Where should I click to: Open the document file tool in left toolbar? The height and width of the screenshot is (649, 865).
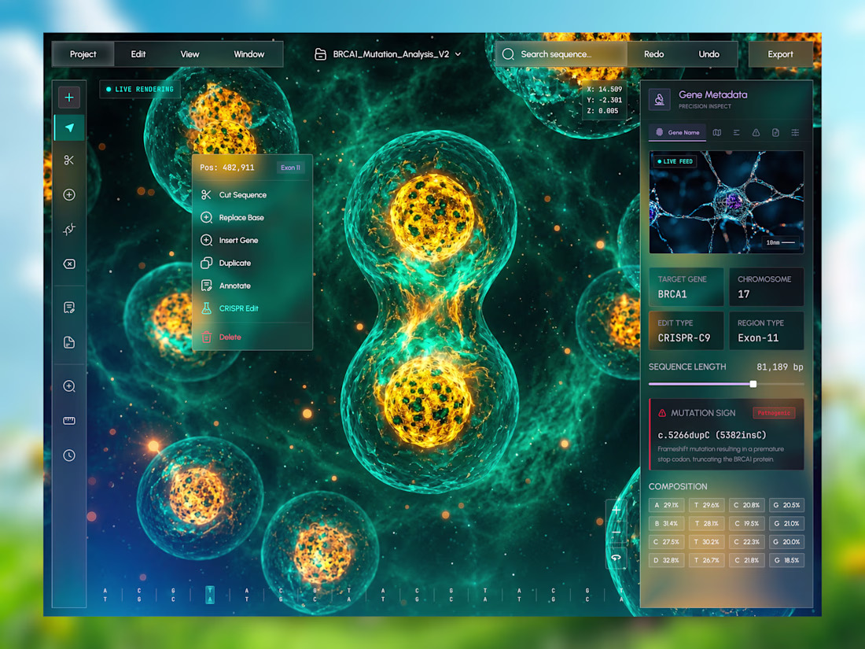click(69, 342)
